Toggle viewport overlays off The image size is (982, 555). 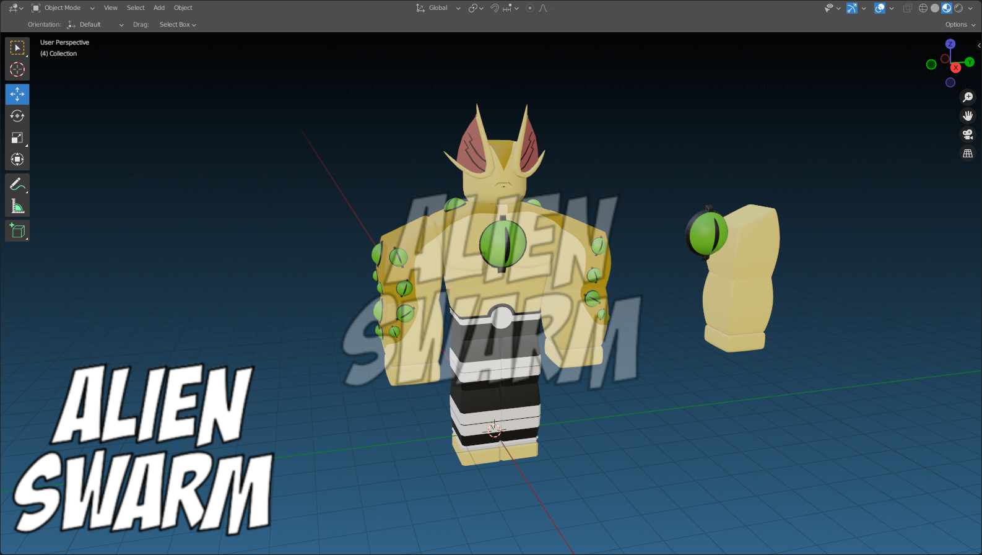pyautogui.click(x=880, y=8)
